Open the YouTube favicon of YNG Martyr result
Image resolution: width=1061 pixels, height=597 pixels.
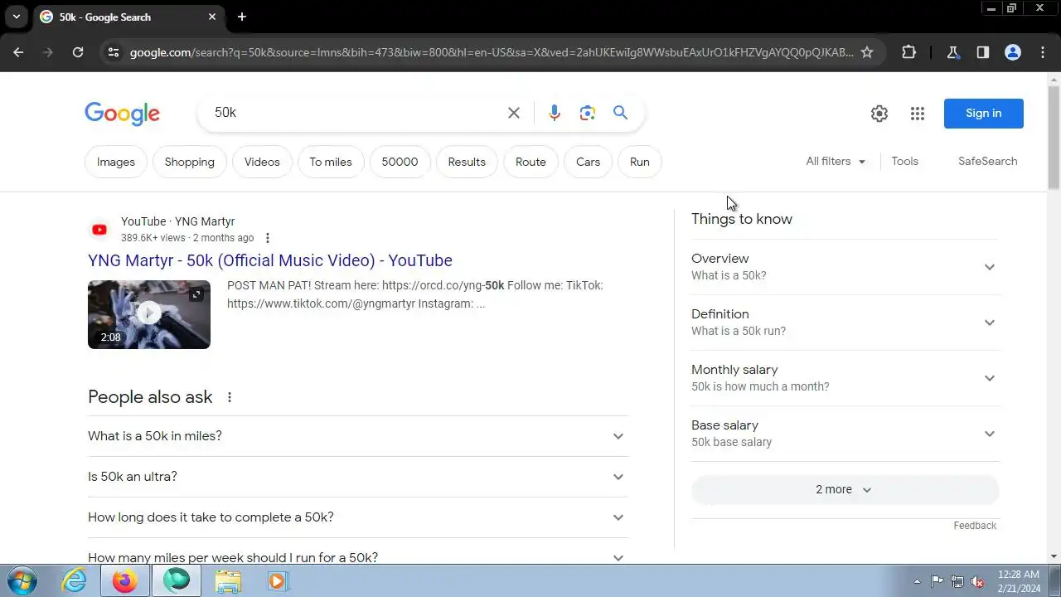[x=99, y=230]
